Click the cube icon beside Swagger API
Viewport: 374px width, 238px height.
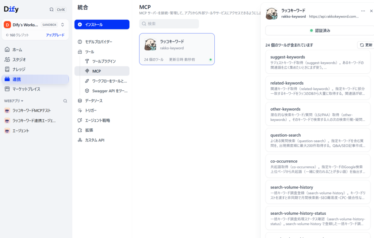(87, 91)
